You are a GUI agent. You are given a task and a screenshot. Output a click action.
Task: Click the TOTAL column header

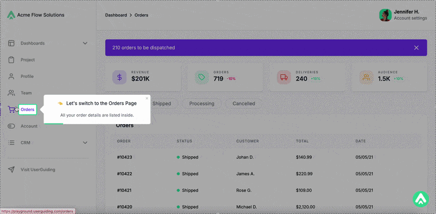(x=302, y=141)
